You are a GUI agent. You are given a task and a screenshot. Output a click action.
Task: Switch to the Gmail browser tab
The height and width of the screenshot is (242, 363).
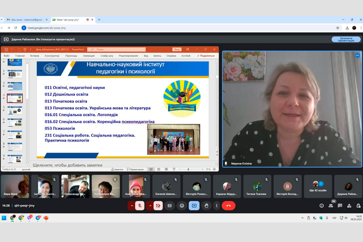[x=26, y=19]
